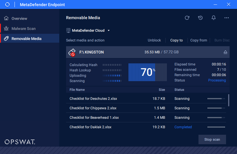Screen dimensions: 237x154
Task: Click the Removable Media USB icon in sidebar
Action: (x=6, y=38)
